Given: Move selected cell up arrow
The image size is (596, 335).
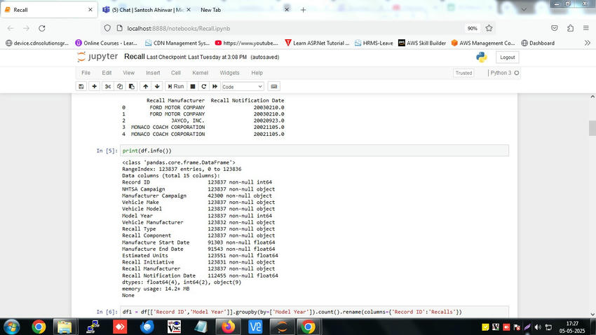Looking at the screenshot, I should (x=146, y=87).
